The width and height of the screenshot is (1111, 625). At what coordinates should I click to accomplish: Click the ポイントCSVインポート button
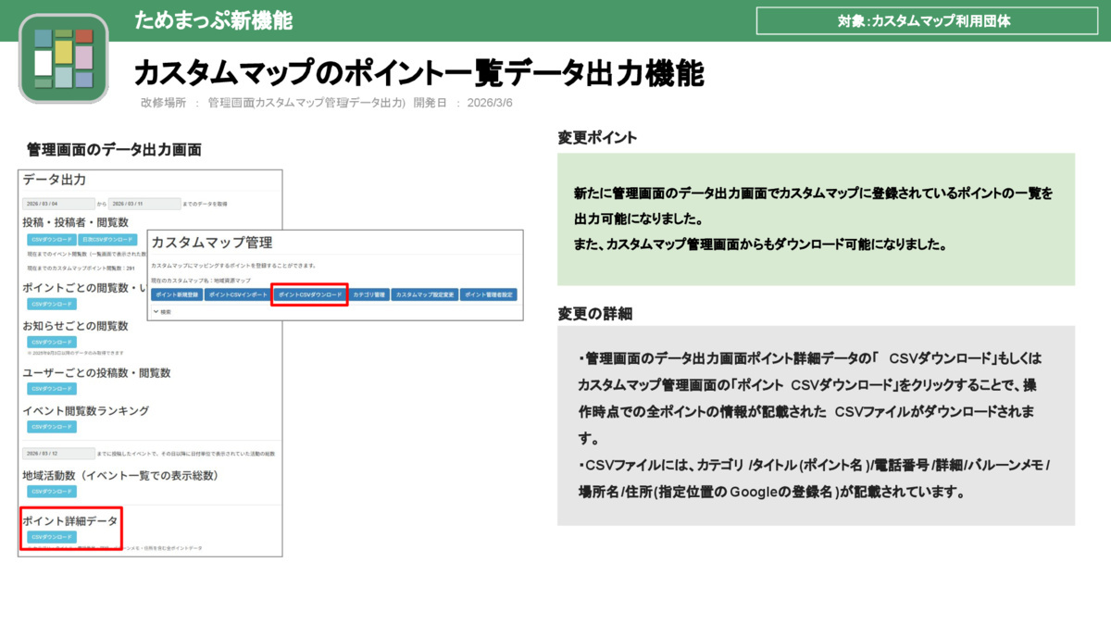236,294
